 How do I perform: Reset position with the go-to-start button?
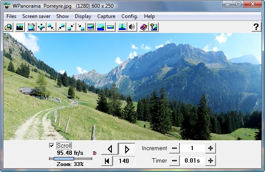click(x=106, y=161)
